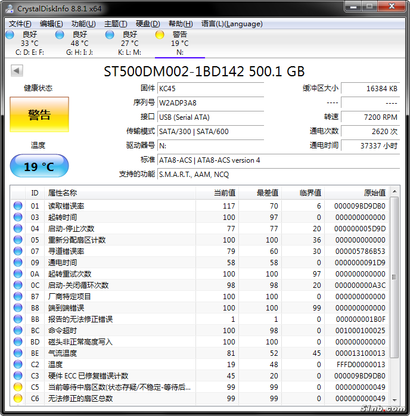Click raw value 00000001B0F
410x416 pixels.
pyautogui.click(x=361, y=319)
